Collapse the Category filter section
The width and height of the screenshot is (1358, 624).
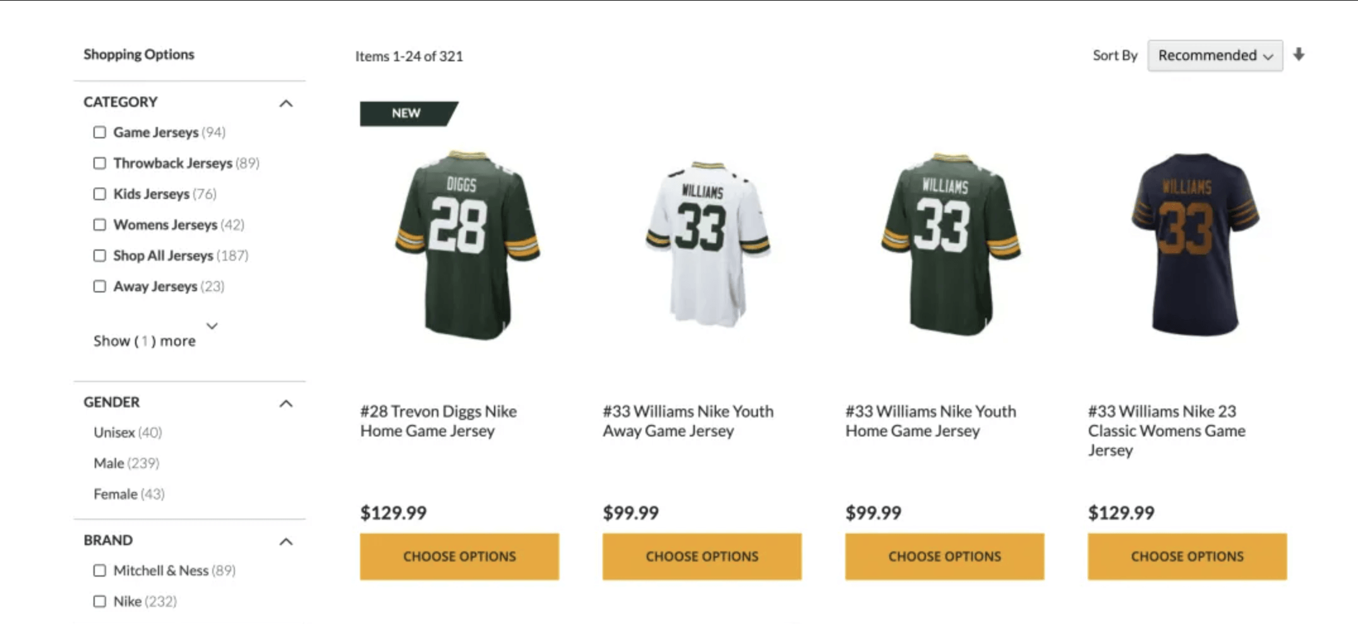(286, 103)
